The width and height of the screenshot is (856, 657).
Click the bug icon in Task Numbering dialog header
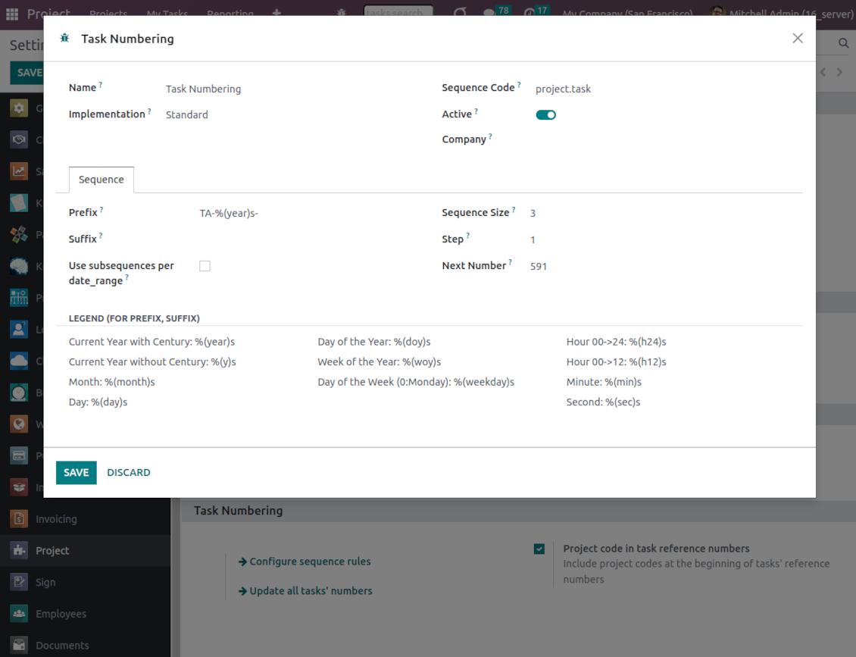coord(64,38)
